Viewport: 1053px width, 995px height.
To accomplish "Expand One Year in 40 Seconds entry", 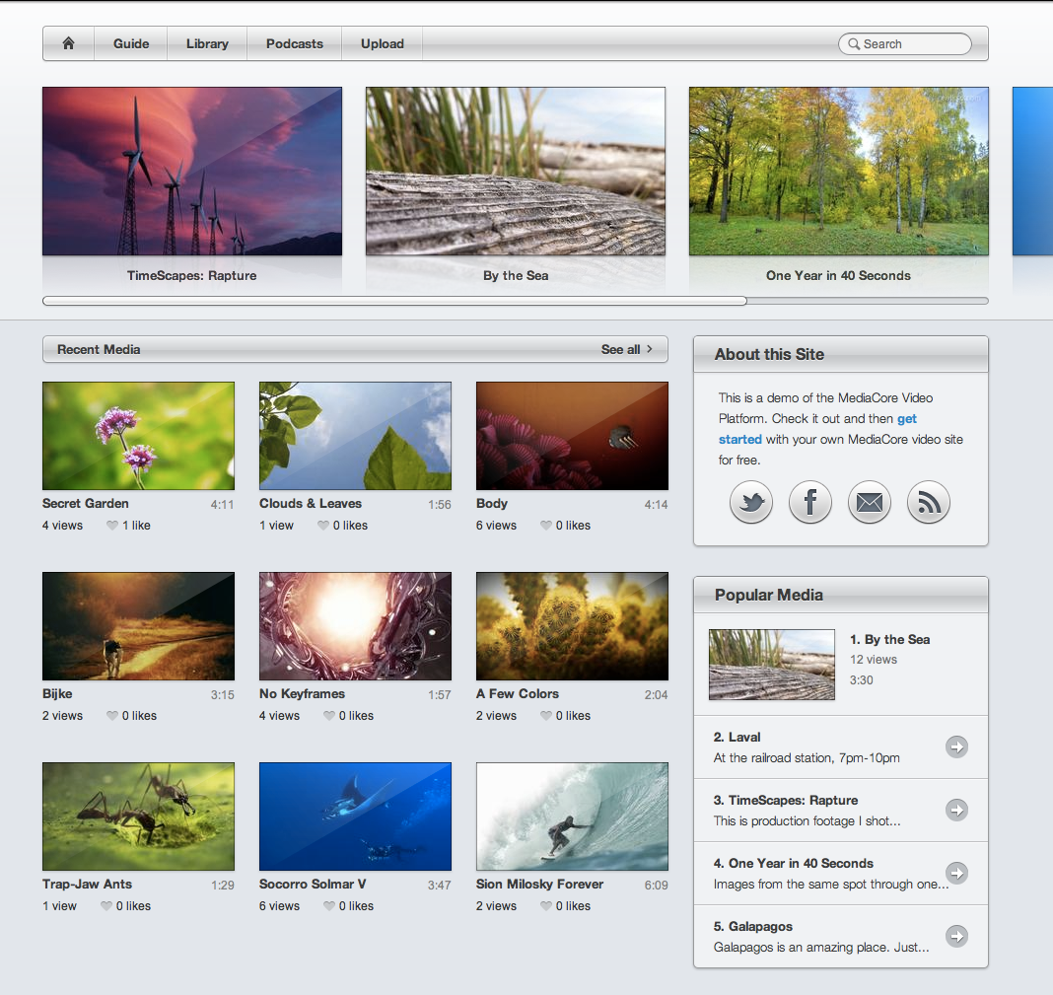I will (956, 873).
